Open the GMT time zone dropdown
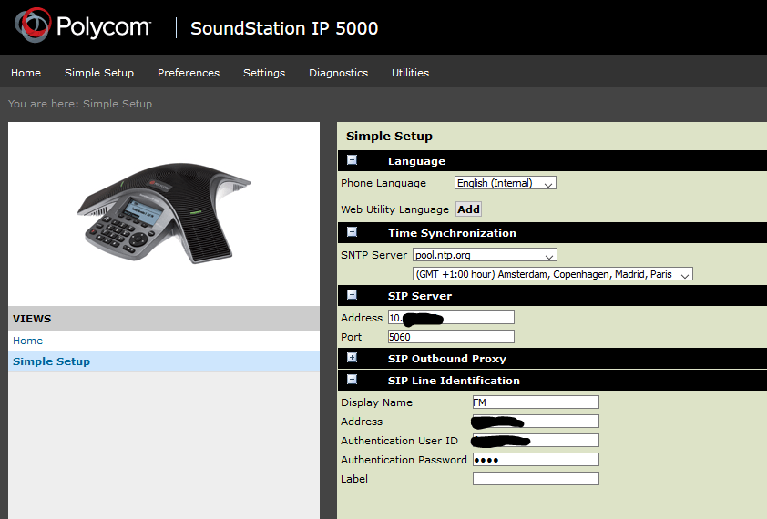The width and height of the screenshot is (767, 519). pos(553,274)
